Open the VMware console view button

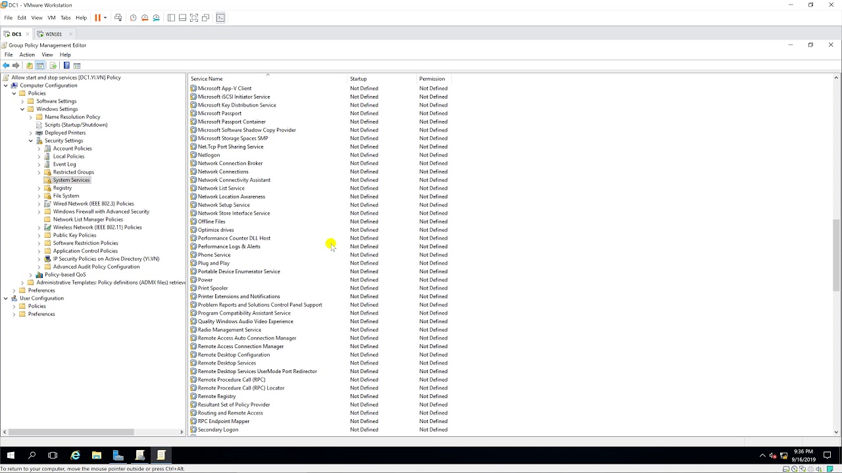point(220,18)
